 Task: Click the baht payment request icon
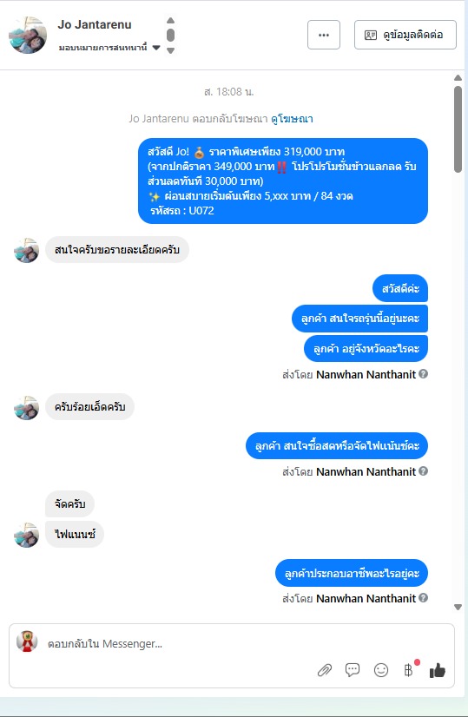(409, 670)
